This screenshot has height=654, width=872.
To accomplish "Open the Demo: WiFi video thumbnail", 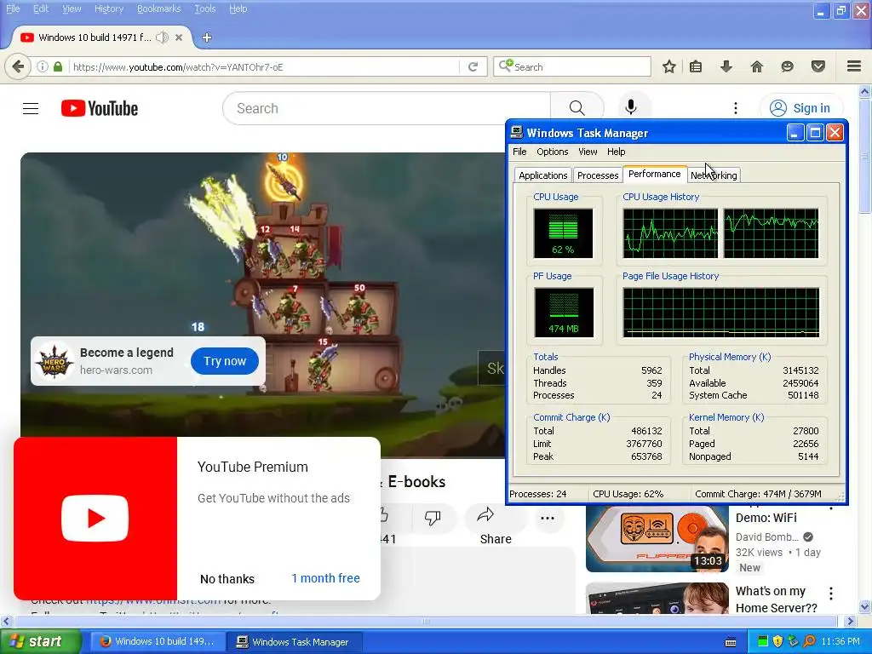I will click(657, 538).
